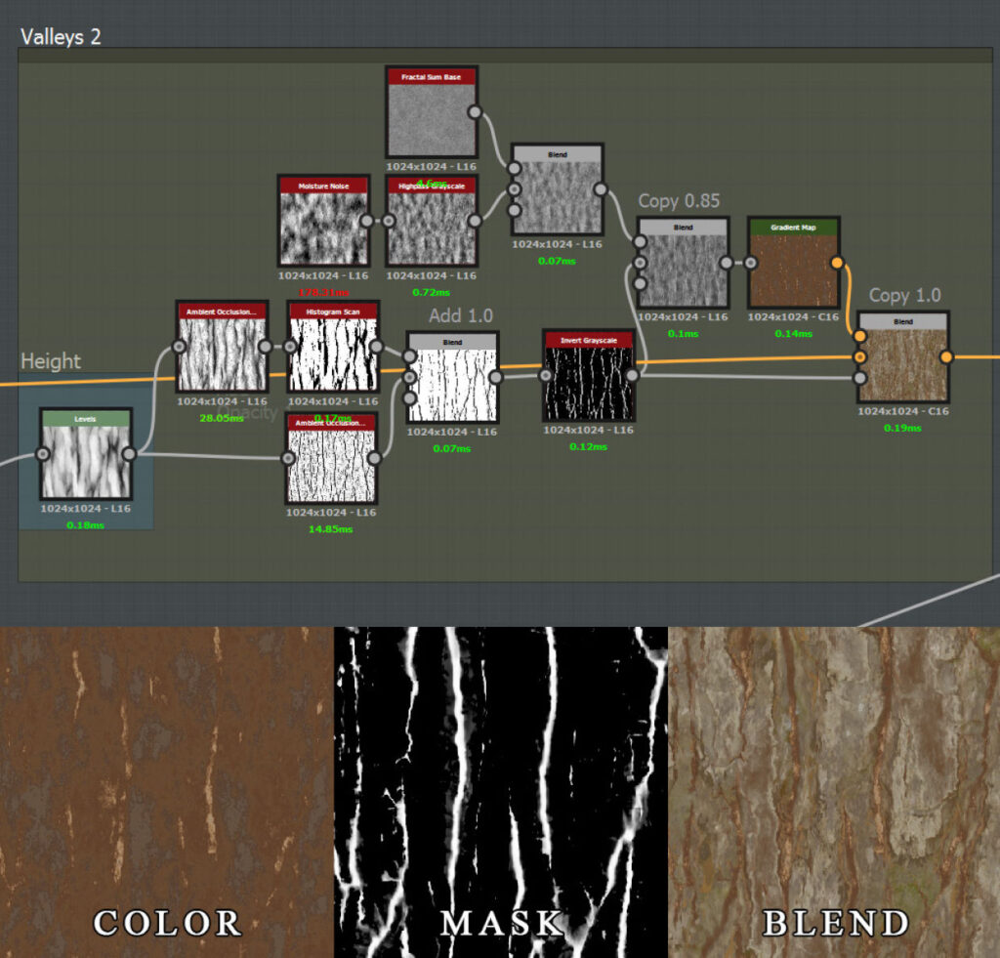
Task: Open the COLOR texture preview image
Action: tap(166, 792)
